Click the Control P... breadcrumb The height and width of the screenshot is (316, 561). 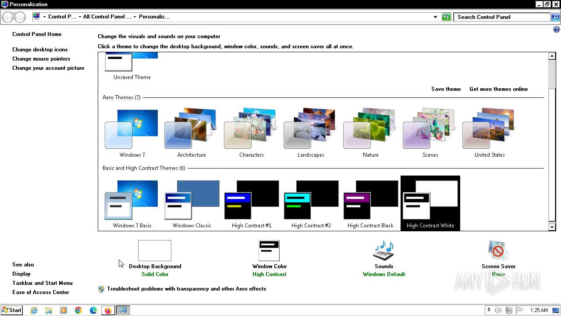pos(62,17)
